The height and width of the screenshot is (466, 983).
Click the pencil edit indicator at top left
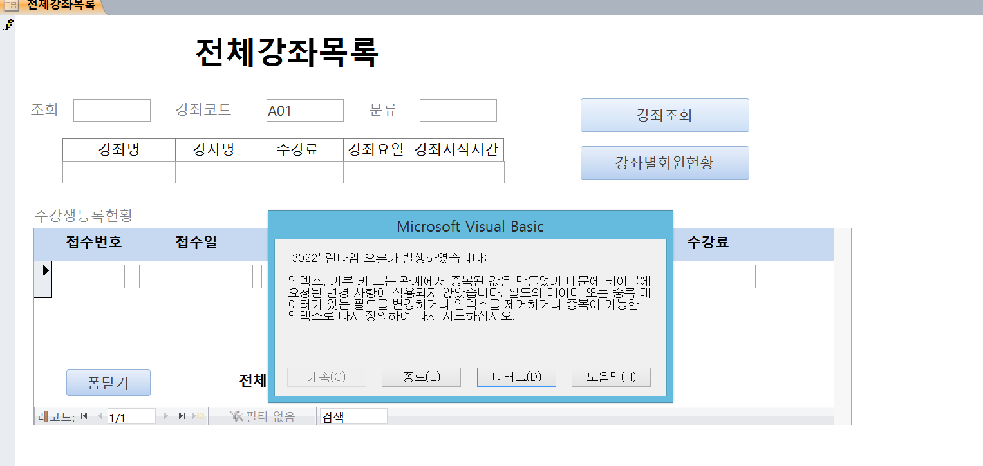point(8,24)
